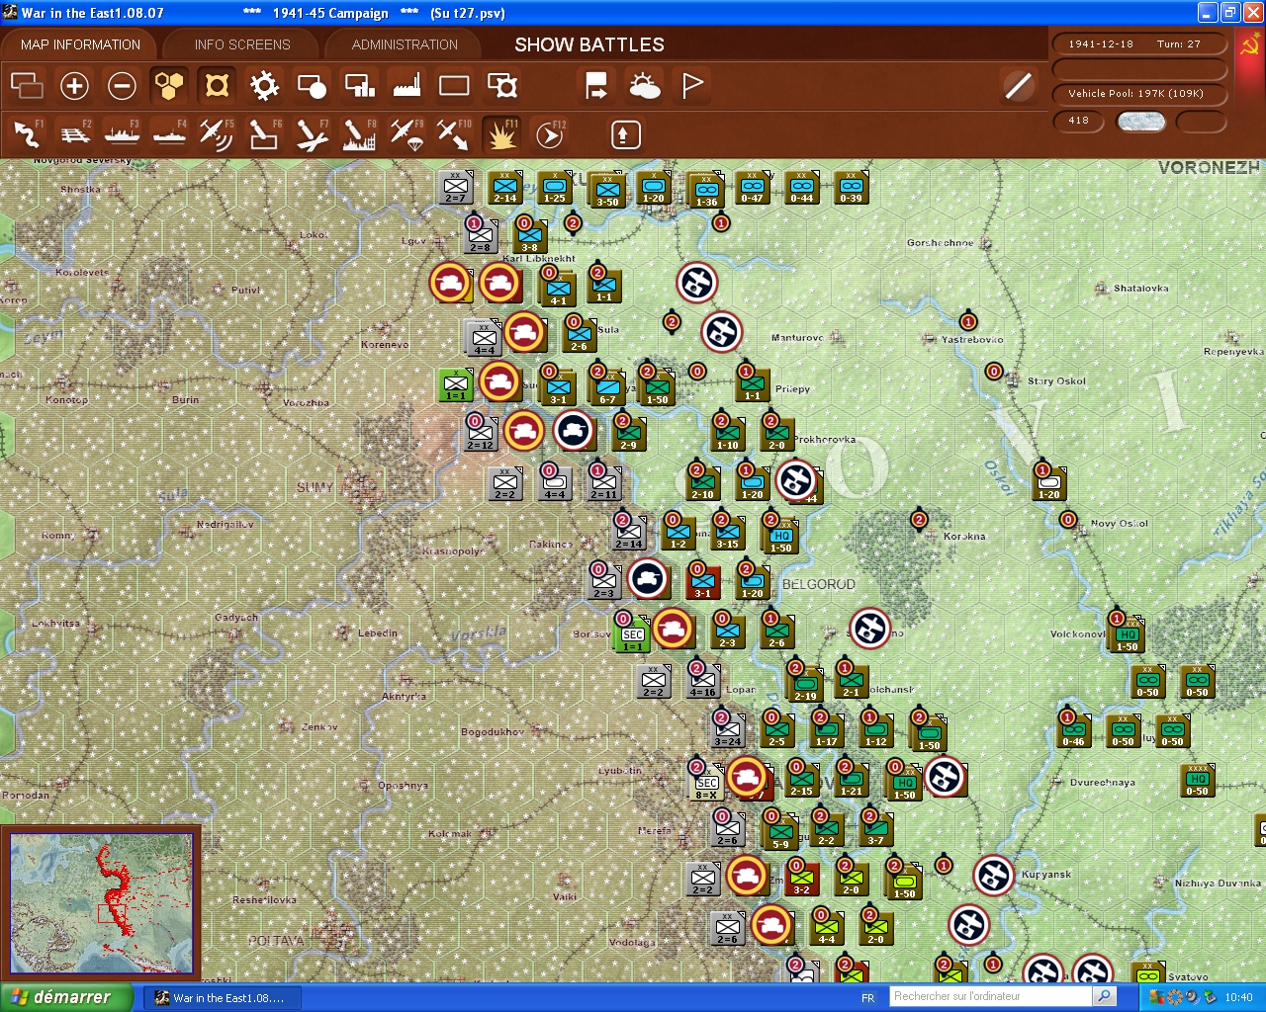Image resolution: width=1266 pixels, height=1012 pixels.
Task: Click the FR language indicator
Action: 868,998
